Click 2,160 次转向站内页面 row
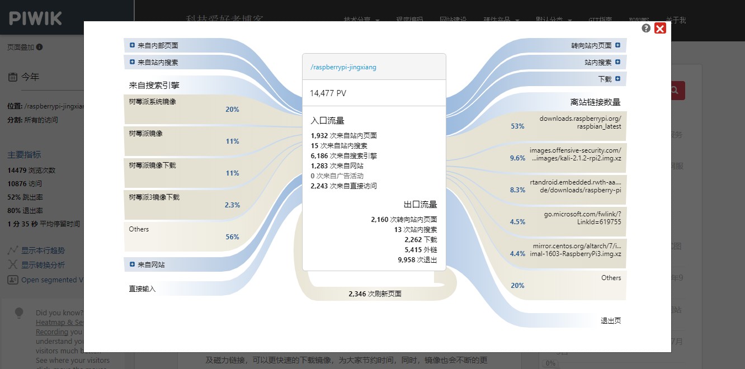The image size is (745, 369). (404, 220)
